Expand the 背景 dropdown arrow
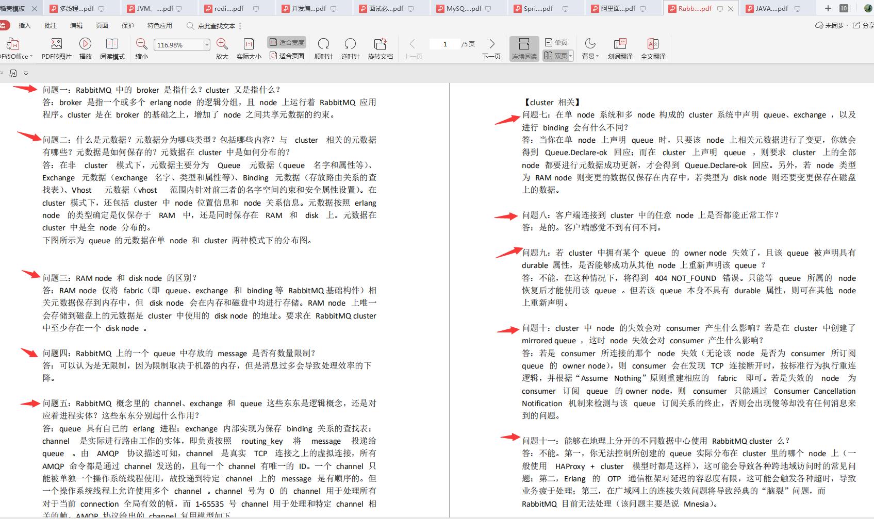 coord(597,56)
